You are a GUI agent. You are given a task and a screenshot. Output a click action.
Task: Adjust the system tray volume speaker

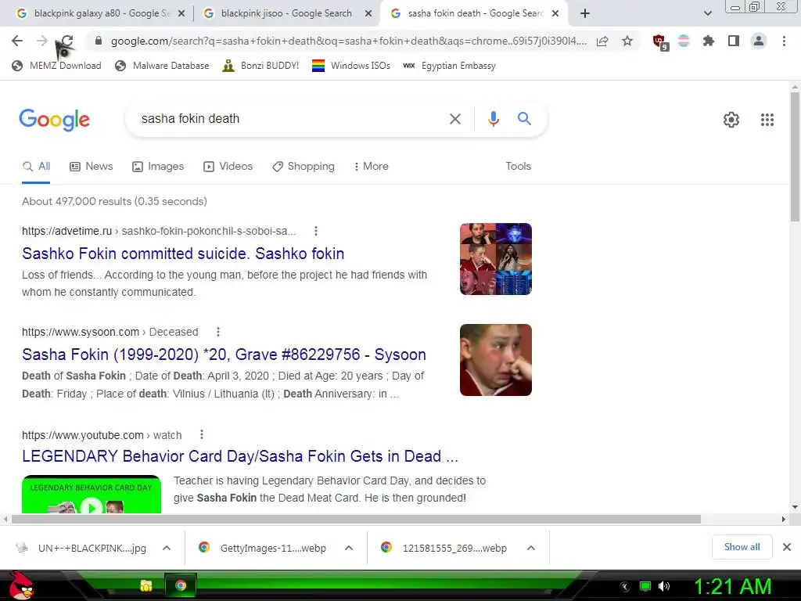[x=664, y=586]
